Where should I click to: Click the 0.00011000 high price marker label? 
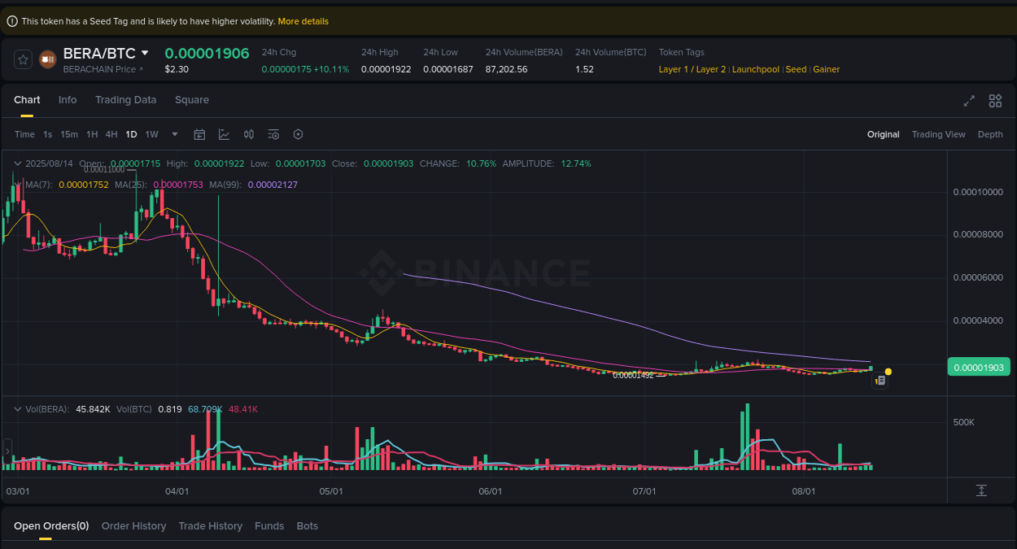(104, 169)
